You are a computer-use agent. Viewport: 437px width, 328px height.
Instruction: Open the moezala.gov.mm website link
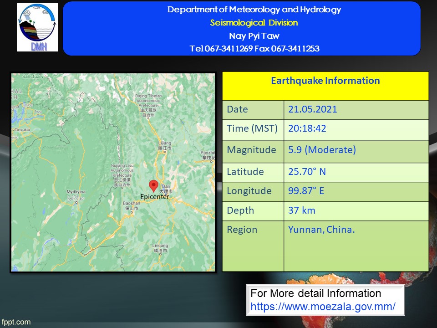(x=323, y=307)
